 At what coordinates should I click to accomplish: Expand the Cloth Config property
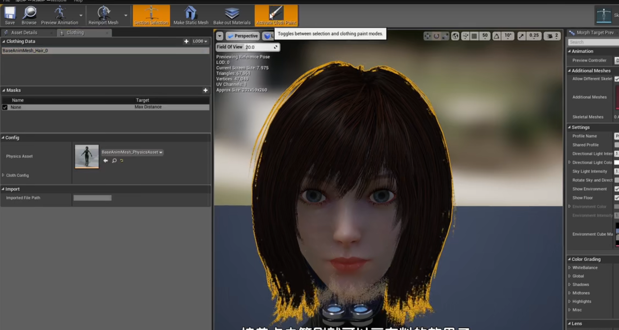3,175
